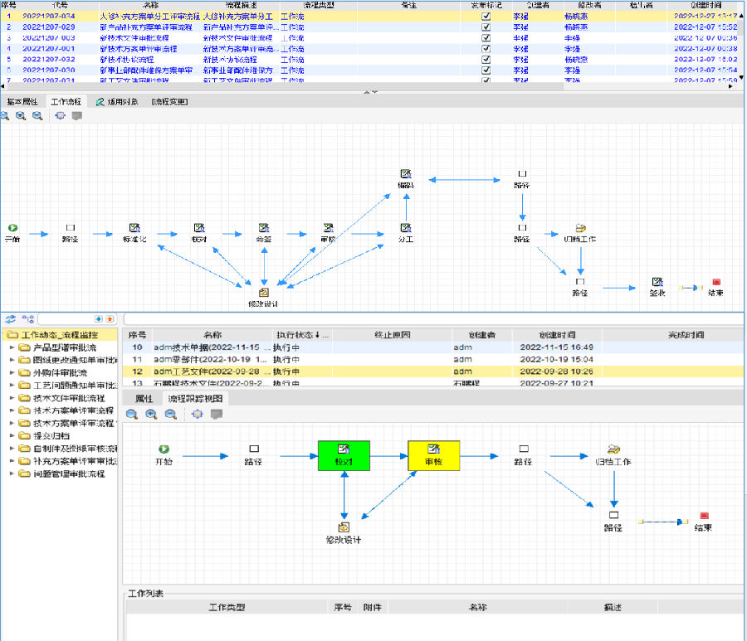This screenshot has width=747, height=641.
Task: Click the green 开始 node in lower diagram
Action: pyautogui.click(x=164, y=454)
